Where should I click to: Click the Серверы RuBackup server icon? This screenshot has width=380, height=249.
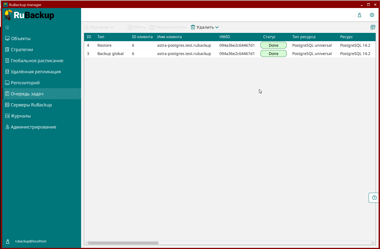click(x=7, y=105)
